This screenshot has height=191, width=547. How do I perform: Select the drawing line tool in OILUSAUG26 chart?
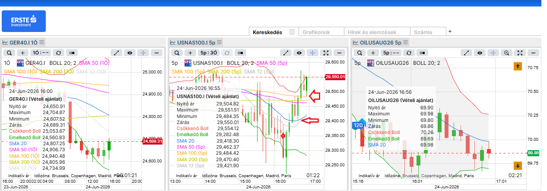coord(466,53)
